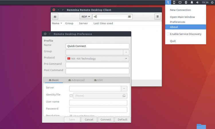The image size is (215, 129).
Task: Enable the Identity file checkbox
Action: coord(71,95)
